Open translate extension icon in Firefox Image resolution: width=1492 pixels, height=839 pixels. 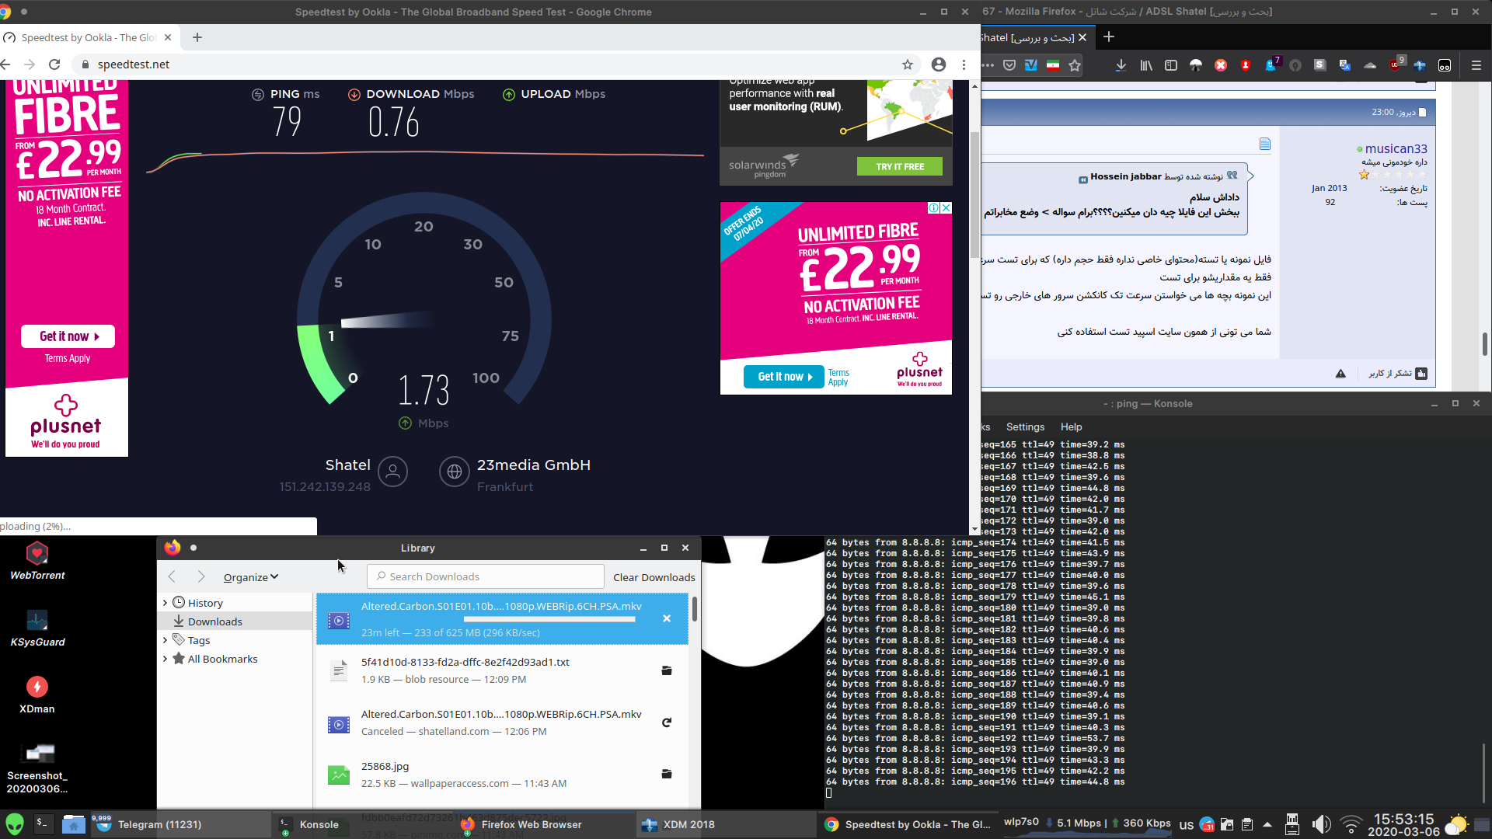(x=1345, y=66)
